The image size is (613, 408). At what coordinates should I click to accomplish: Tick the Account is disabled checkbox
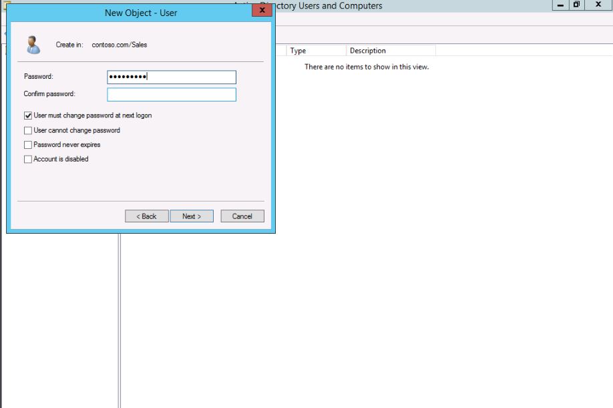28,160
